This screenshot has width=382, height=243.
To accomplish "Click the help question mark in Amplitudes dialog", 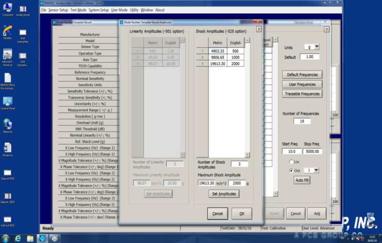I will point(259,29).
